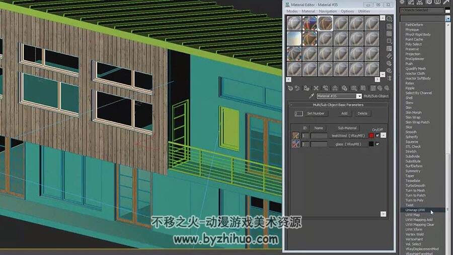Sort by the Sub-Material column header
Viewport: 453px width, 255px height.
pos(347,128)
